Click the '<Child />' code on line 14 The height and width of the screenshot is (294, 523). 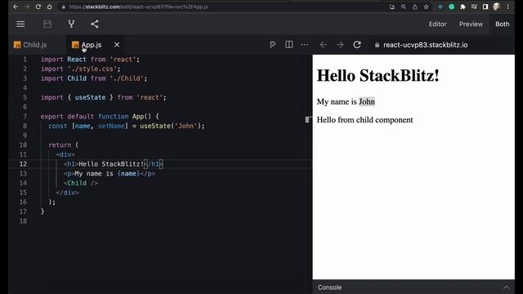(x=81, y=183)
